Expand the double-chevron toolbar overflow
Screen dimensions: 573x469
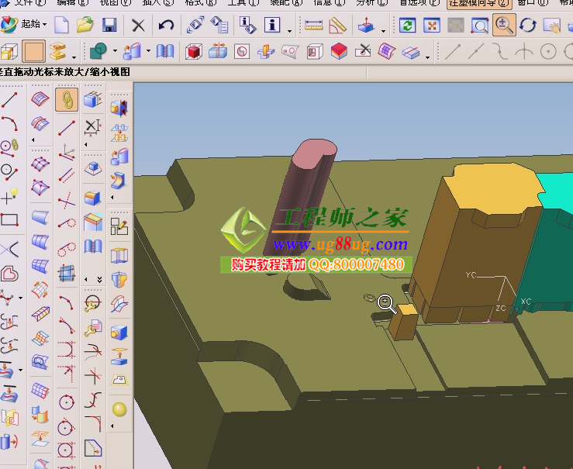coord(98,279)
